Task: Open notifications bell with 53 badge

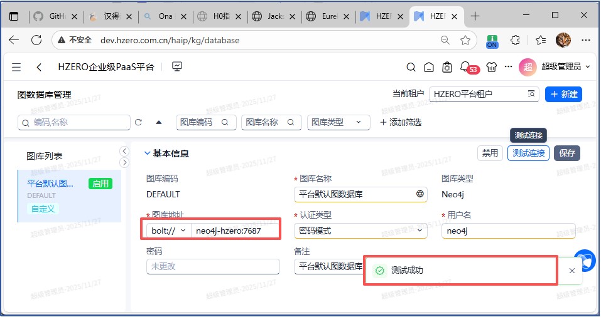Action: coord(465,66)
